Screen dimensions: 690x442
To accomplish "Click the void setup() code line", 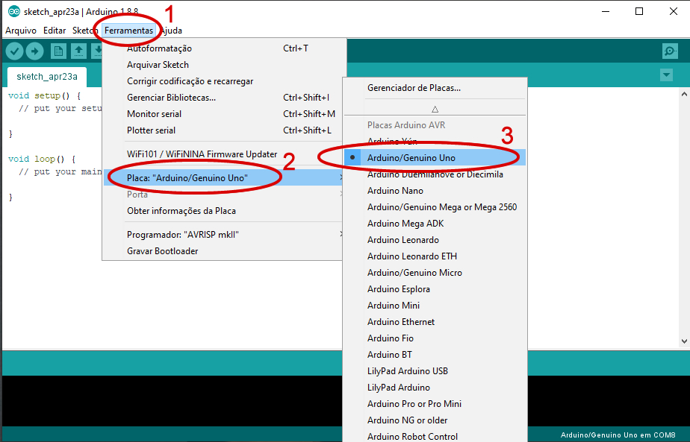I will click(x=45, y=95).
